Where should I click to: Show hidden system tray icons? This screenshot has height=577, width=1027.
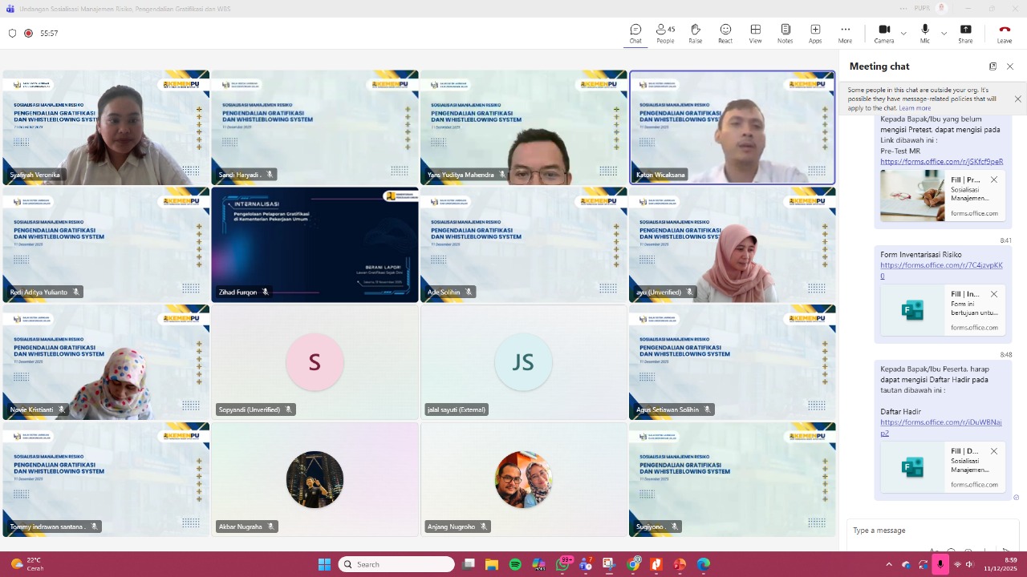tap(888, 564)
